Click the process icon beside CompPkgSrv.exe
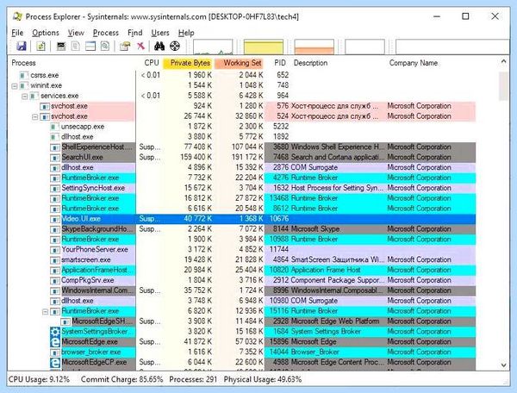517x393 pixels. pyautogui.click(x=55, y=280)
